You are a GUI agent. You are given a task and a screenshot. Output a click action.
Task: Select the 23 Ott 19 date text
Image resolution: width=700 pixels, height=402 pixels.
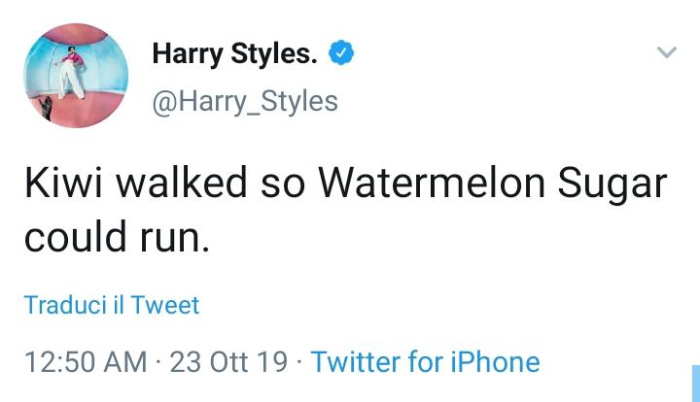coord(228,362)
